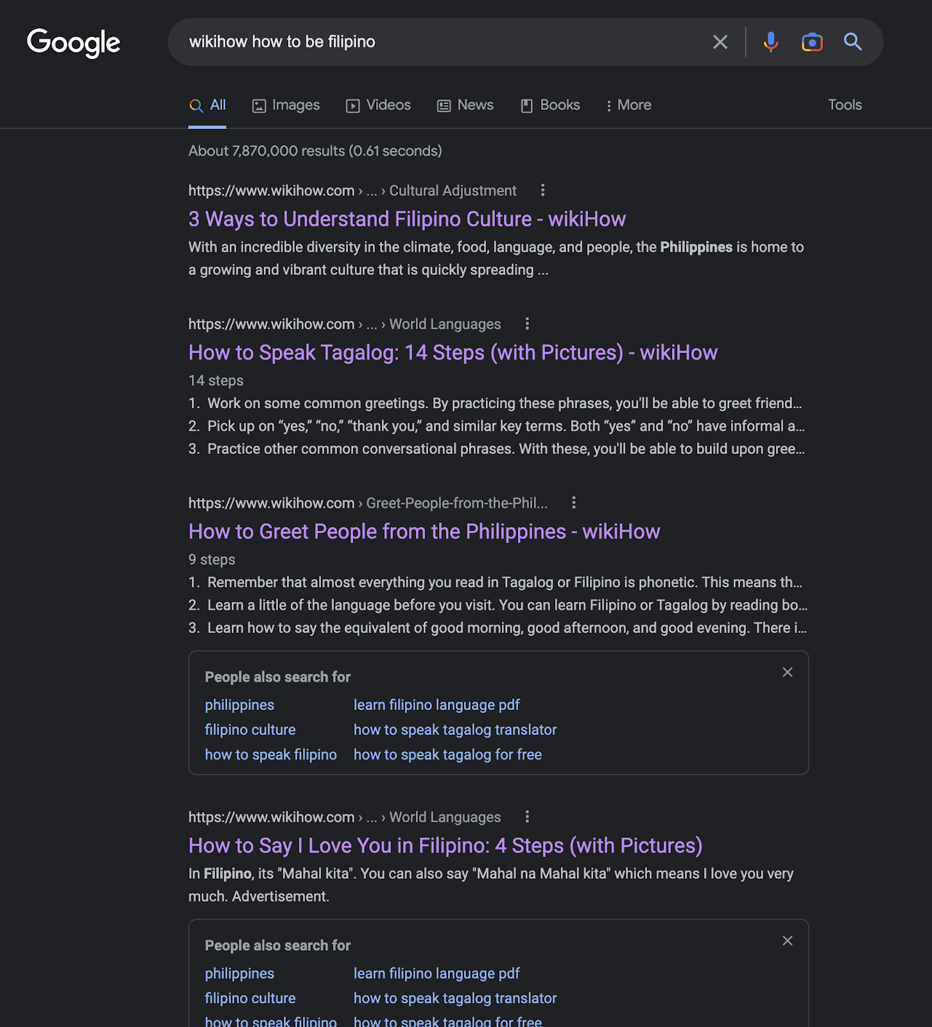Open 'How to Speak Tagalog: 14 Steps' link

pos(453,352)
